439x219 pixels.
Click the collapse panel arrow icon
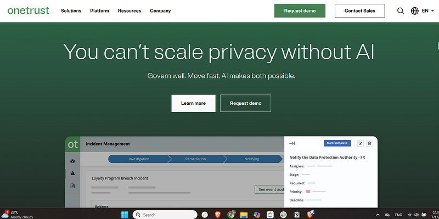292,143
